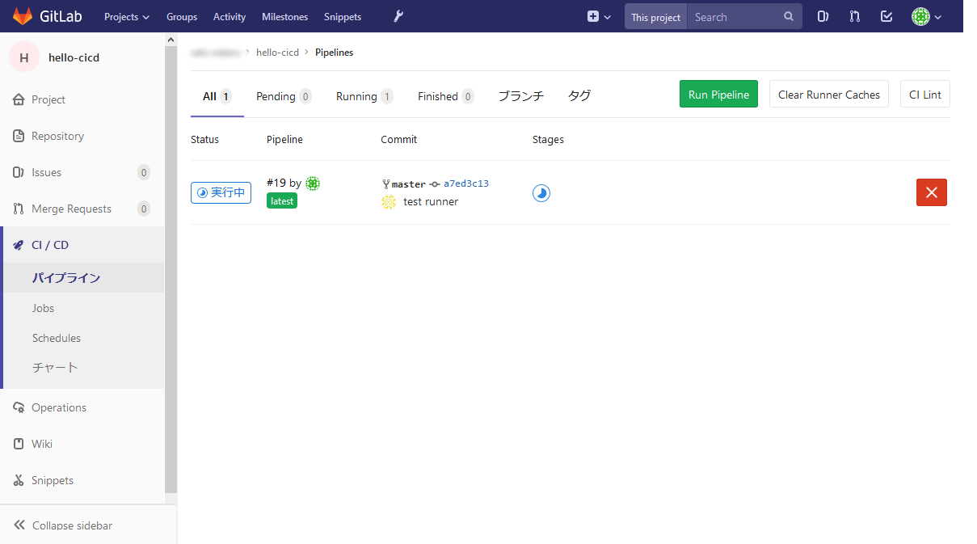Switch to the ブランチ tab

coord(520,95)
